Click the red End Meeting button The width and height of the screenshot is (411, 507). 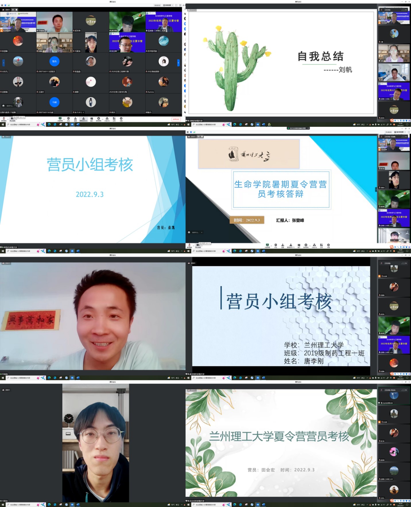click(176, 119)
